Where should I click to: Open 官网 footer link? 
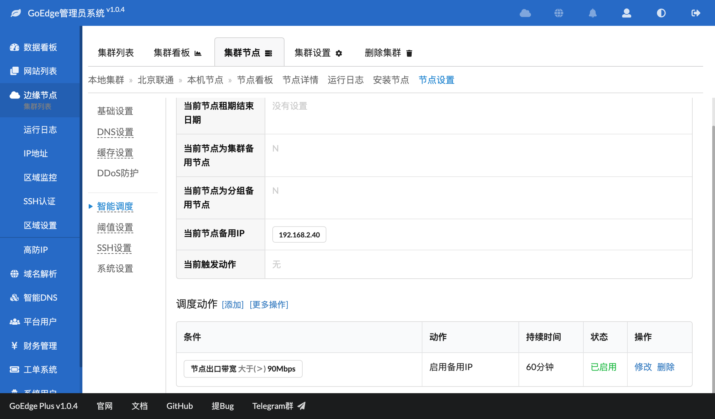coord(105,406)
